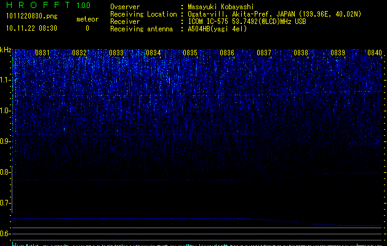
Task: Click the 0.6 kHz axis label
Action: [5, 234]
